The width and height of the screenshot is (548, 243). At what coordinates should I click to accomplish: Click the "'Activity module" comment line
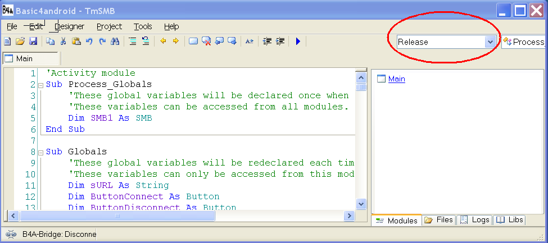(90, 74)
